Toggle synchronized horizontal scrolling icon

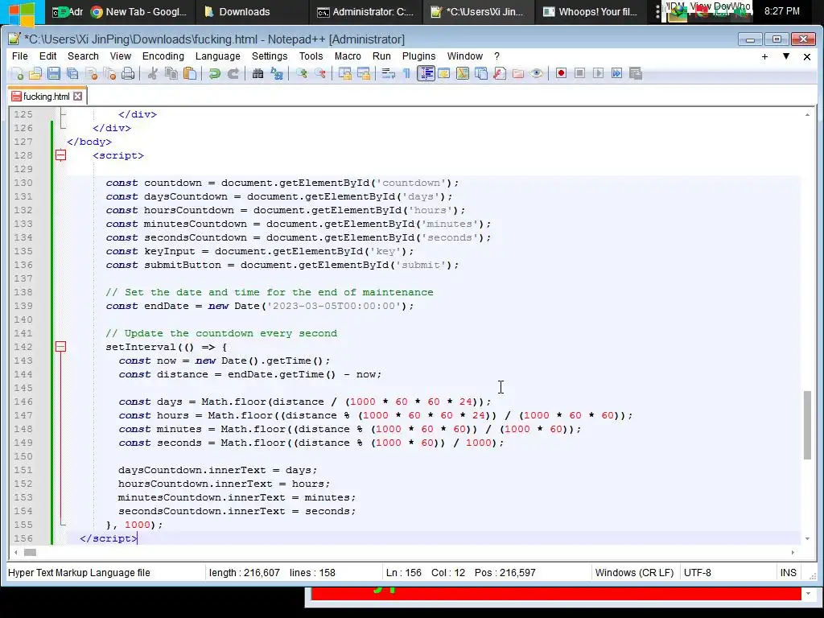pos(364,73)
